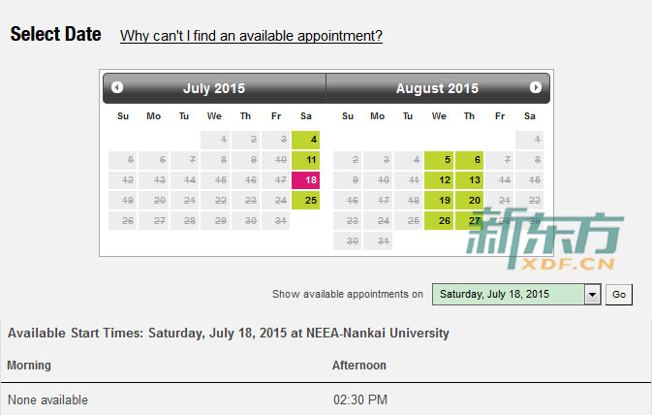This screenshot has height=415, width=652.
Task: Open 'Why can't I find an available appointment?' link
Action: (x=251, y=36)
